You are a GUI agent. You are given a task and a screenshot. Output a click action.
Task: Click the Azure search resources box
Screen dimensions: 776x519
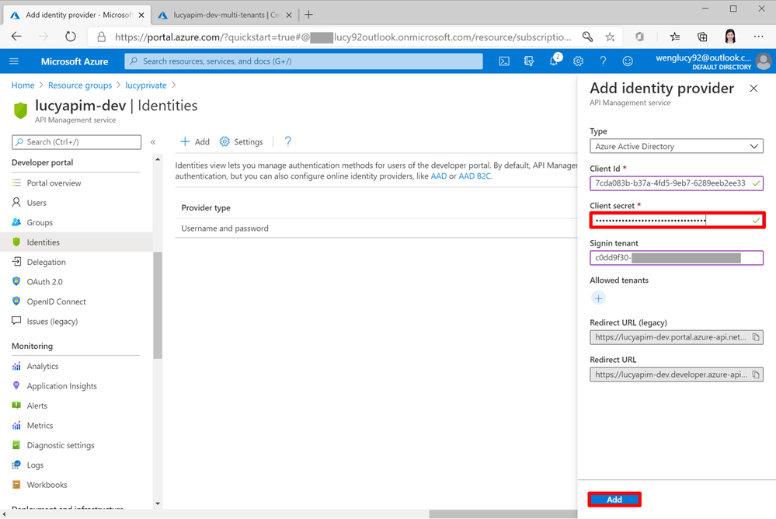click(x=303, y=61)
